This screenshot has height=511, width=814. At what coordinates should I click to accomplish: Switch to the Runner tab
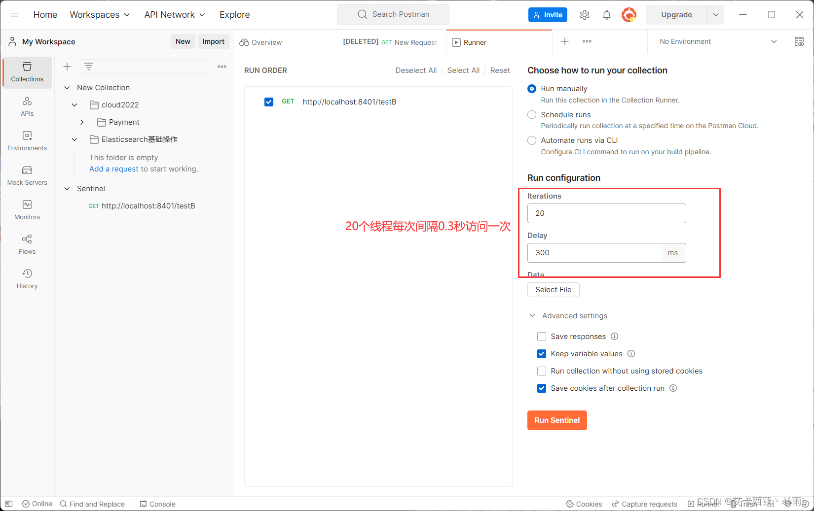(x=499, y=42)
